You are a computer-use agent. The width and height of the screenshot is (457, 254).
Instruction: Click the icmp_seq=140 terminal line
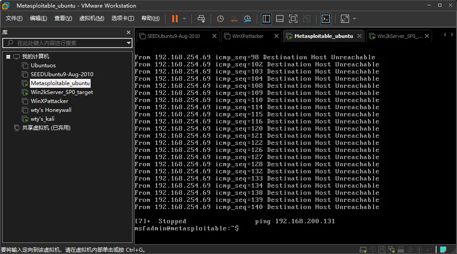point(257,207)
